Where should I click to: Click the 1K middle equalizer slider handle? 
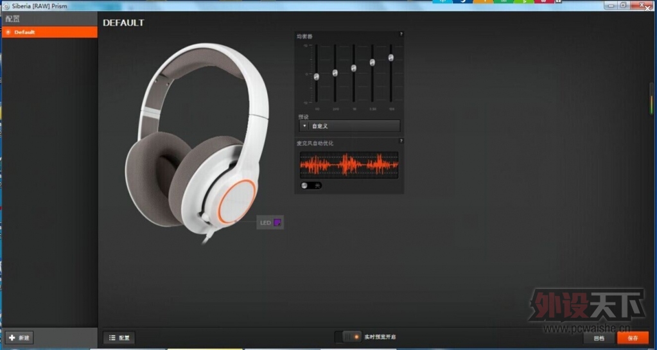(x=354, y=68)
